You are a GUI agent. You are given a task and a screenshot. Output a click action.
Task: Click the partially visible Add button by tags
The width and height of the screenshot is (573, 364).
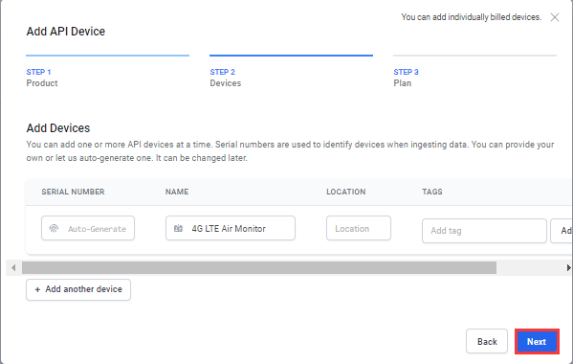[562, 231]
